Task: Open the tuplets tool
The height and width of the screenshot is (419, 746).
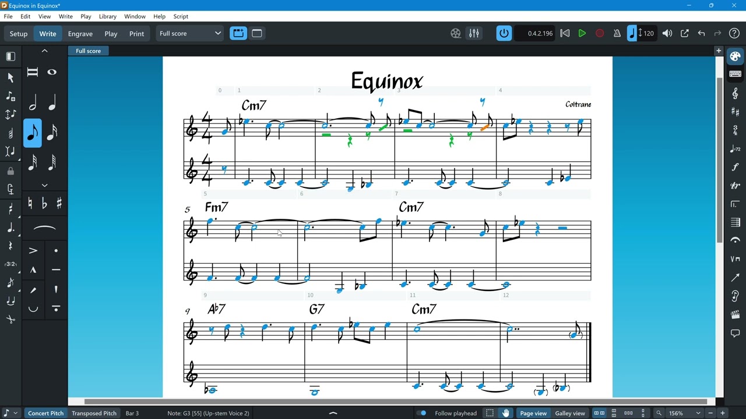Action: pyautogui.click(x=10, y=264)
